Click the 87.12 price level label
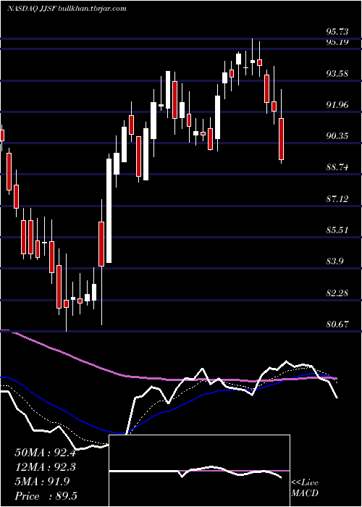Screen dimensions: 362x507 (x=337, y=199)
